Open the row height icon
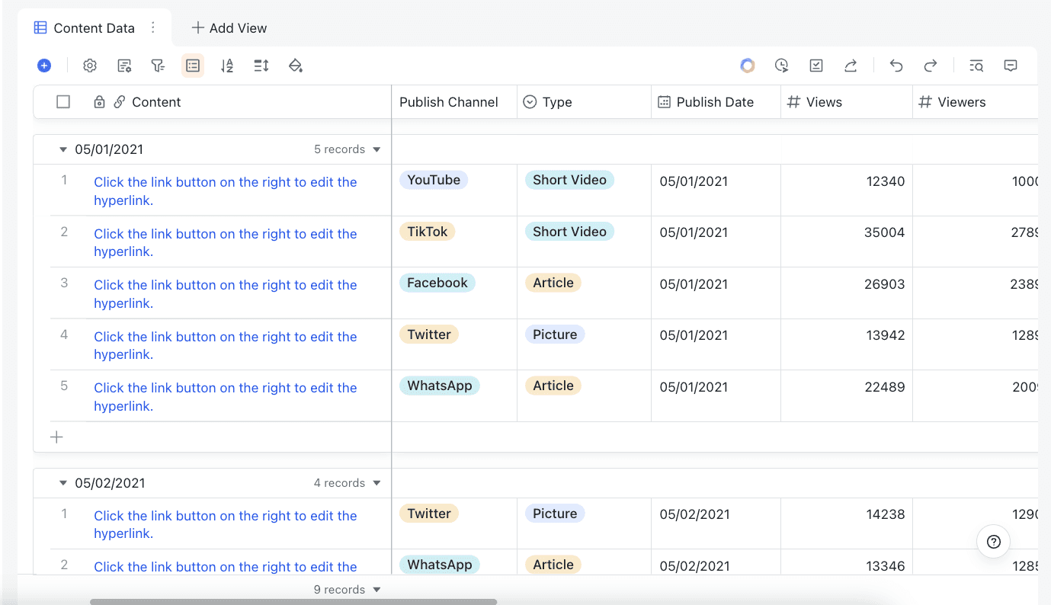This screenshot has height=605, width=1051. point(261,66)
